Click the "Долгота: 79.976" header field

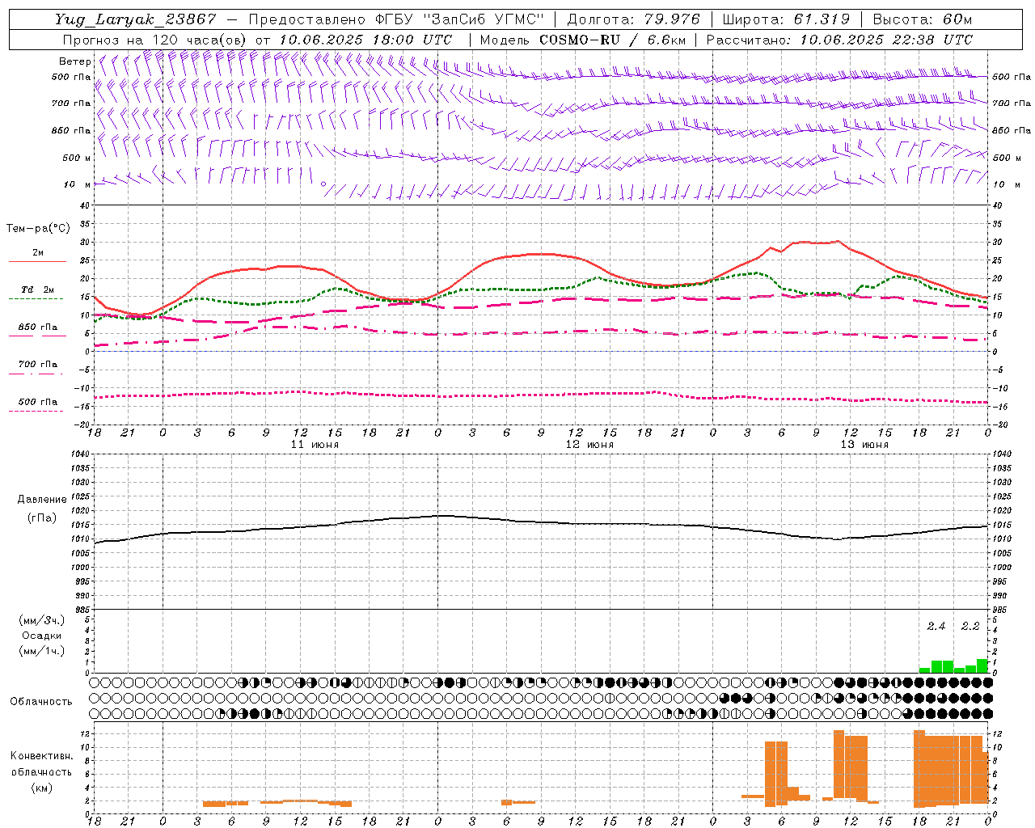tap(633, 19)
